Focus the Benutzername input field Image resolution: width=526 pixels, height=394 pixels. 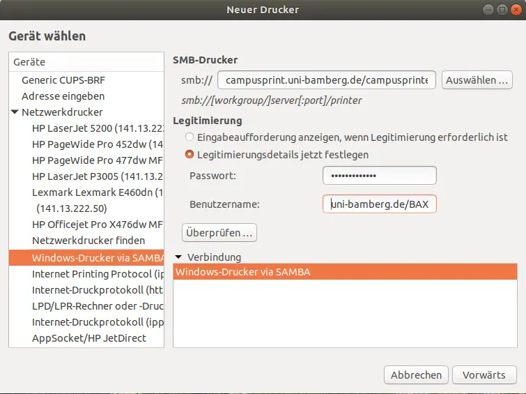click(380, 204)
